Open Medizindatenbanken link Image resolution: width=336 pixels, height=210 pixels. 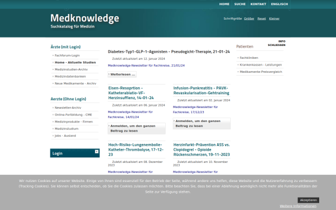pyautogui.click(x=70, y=77)
